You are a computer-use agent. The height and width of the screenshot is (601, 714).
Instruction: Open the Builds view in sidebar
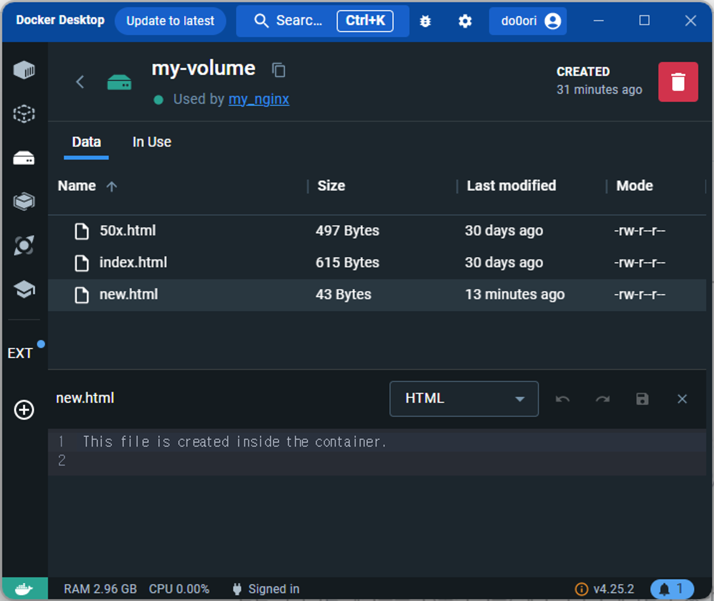[x=24, y=202]
